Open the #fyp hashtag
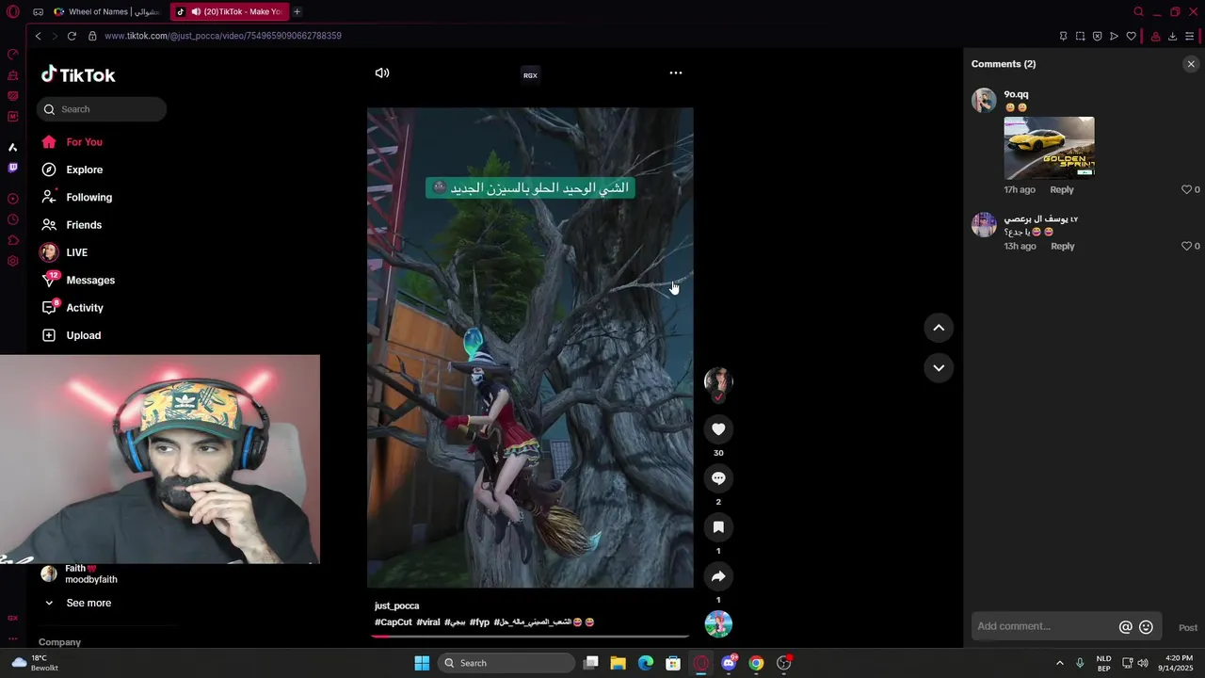The width and height of the screenshot is (1205, 678). (x=479, y=622)
